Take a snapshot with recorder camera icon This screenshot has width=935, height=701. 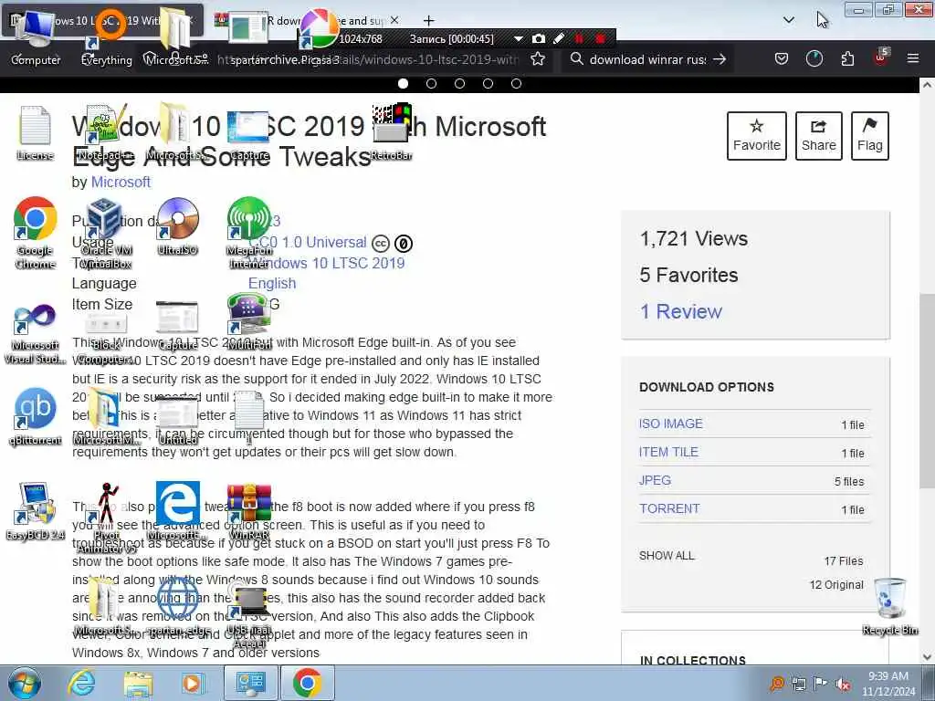(x=539, y=38)
